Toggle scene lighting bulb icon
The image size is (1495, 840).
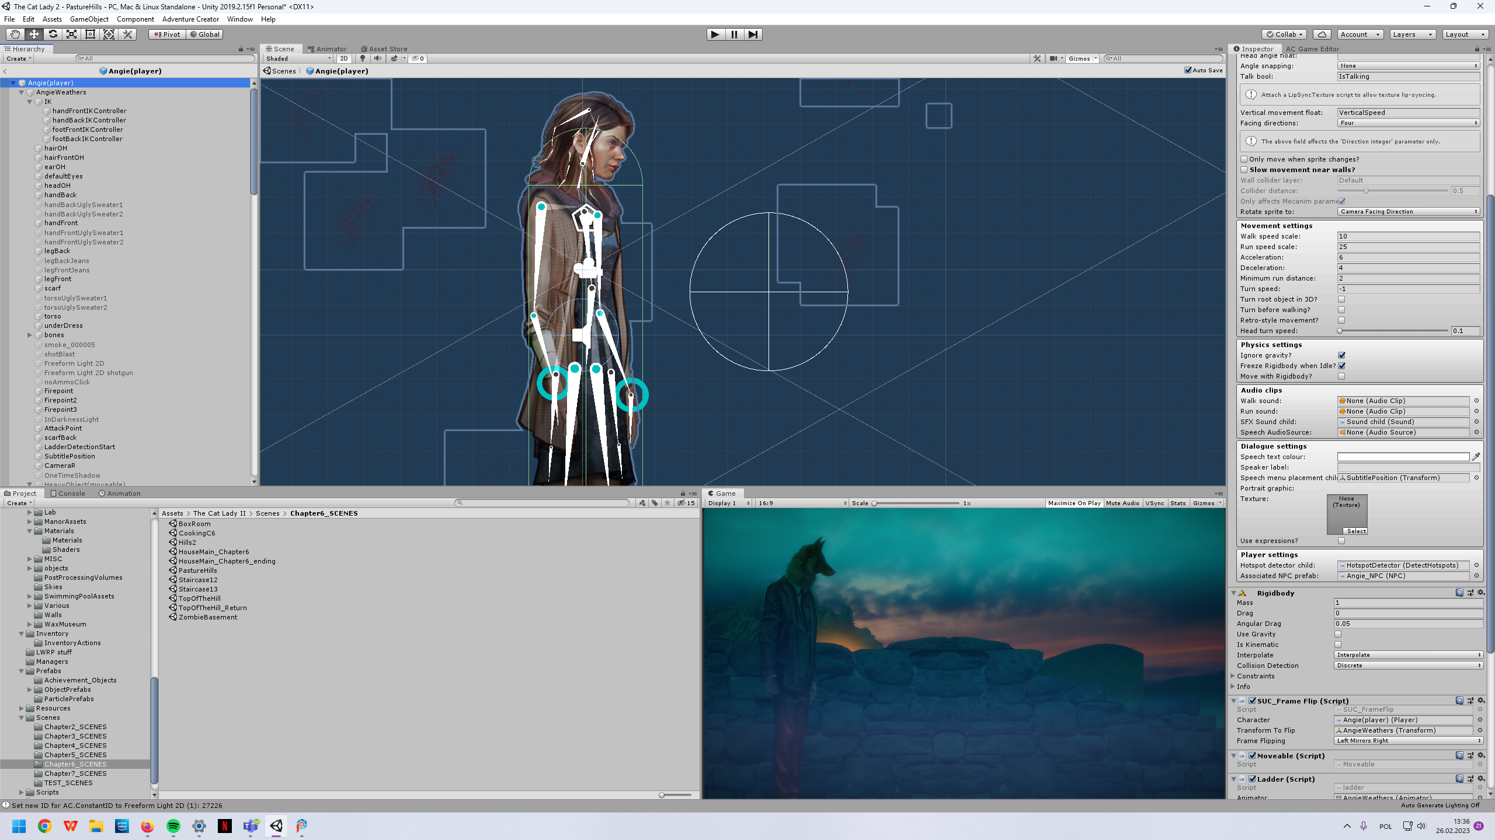363,58
